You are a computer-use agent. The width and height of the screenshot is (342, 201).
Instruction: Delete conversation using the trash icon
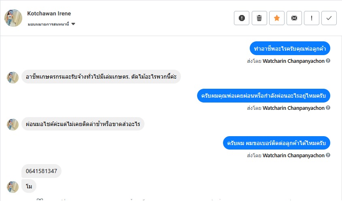[259, 18]
